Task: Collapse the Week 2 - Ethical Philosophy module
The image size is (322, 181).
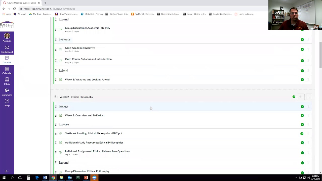Action: point(58,97)
